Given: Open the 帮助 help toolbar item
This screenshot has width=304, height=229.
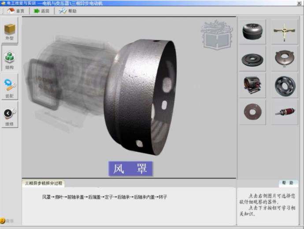Looking at the screenshot, I should click(x=68, y=11).
